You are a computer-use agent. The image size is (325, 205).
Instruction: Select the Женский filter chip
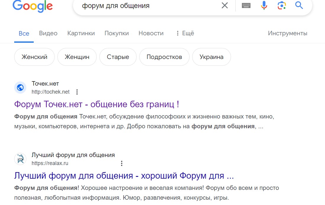click(x=34, y=57)
